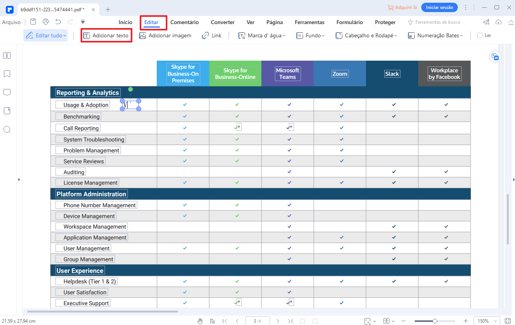This screenshot has height=325, width=515.
Task: Click the convert to Word floating icon
Action: pos(495,57)
